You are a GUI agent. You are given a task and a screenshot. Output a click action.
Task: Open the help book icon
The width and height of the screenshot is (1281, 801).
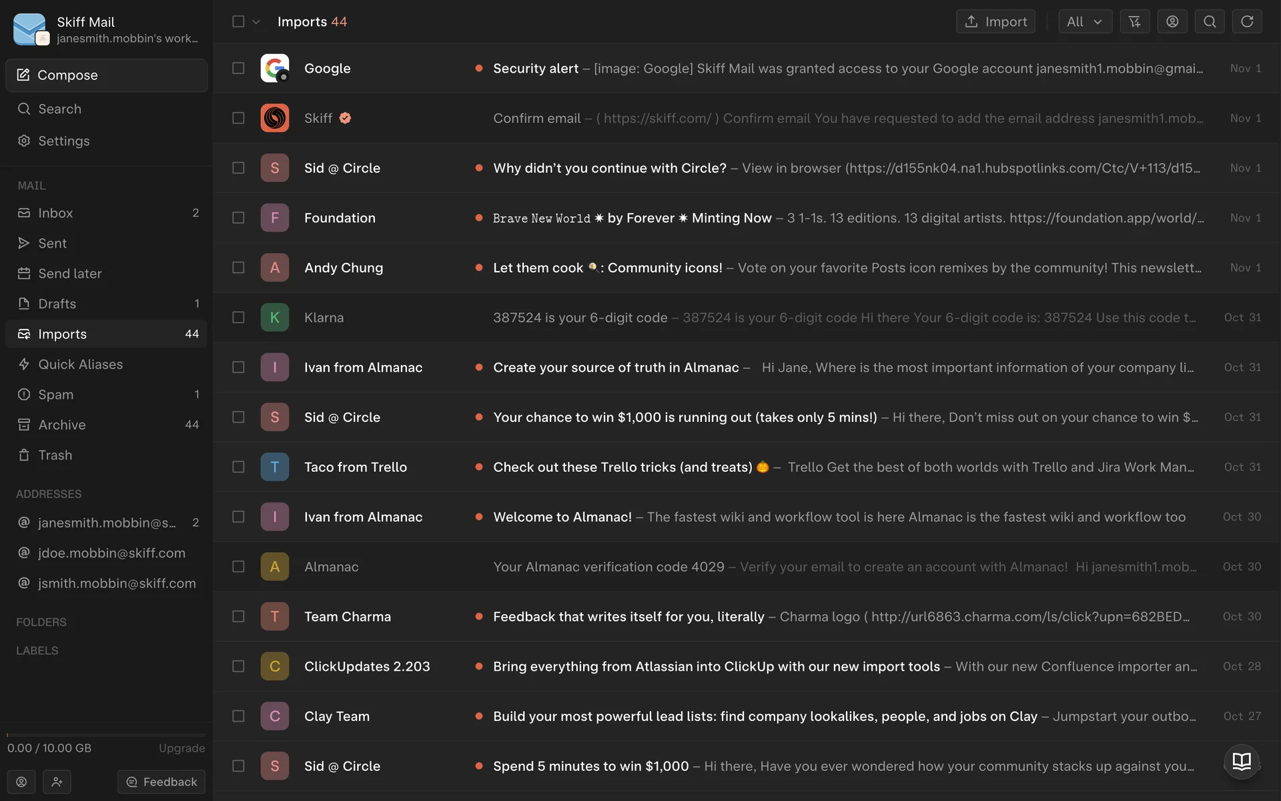[1241, 761]
